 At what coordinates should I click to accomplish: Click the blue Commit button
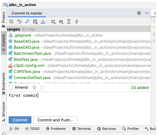click(x=20, y=120)
